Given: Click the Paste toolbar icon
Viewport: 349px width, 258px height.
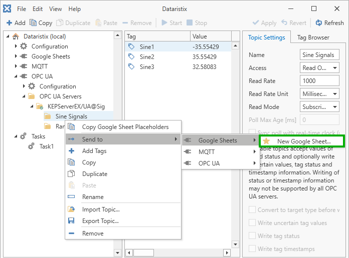Looking at the screenshot, I should click(98, 22).
